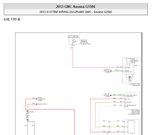Click wire number "5060" on the green wire
Viewport: 153px width, 135px height.
115,95
